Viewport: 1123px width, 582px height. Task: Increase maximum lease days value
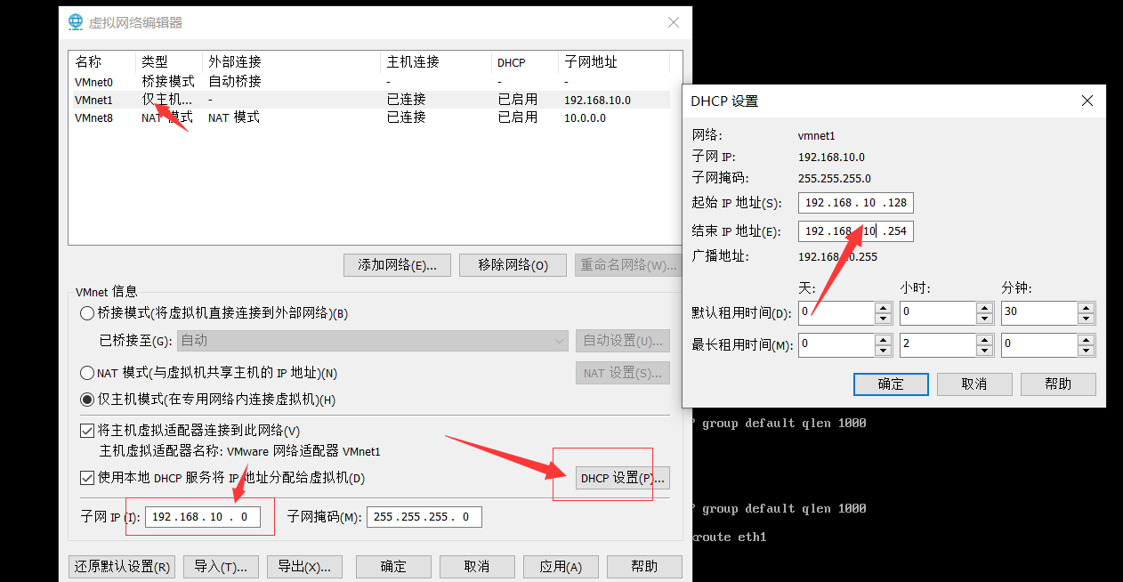(x=884, y=339)
